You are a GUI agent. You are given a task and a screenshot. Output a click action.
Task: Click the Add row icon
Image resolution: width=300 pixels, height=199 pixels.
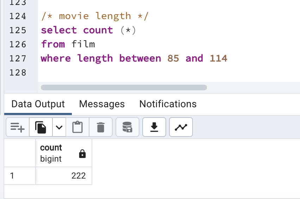coord(18,127)
